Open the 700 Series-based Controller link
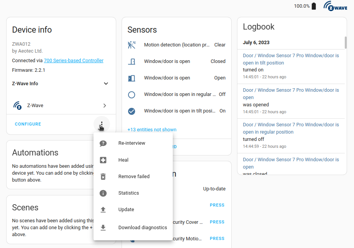Screen dimensions: 354x248 point(73,61)
